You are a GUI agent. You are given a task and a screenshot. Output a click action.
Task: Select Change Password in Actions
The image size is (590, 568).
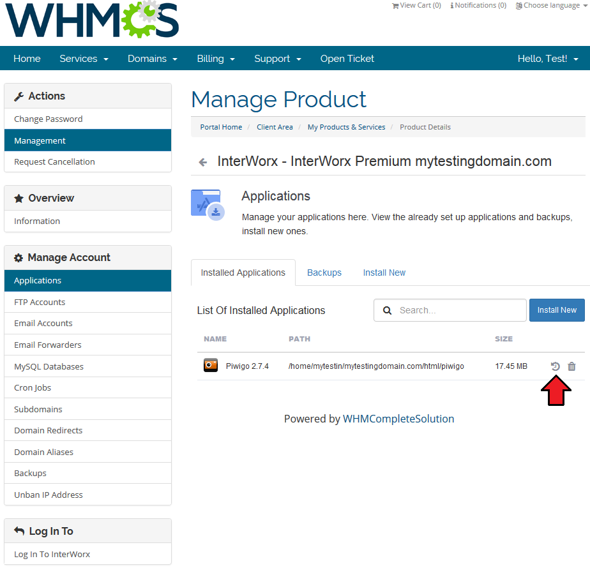coord(87,119)
